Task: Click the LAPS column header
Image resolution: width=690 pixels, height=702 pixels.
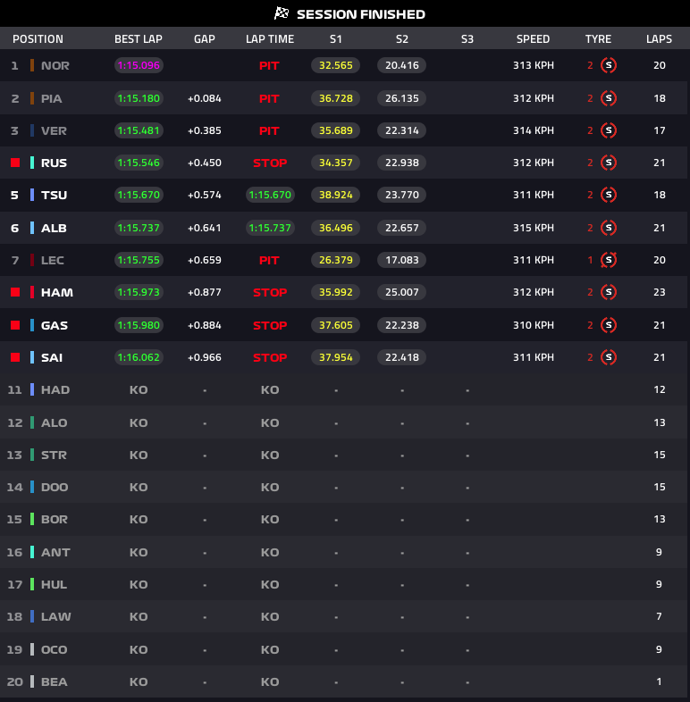Action: [659, 39]
